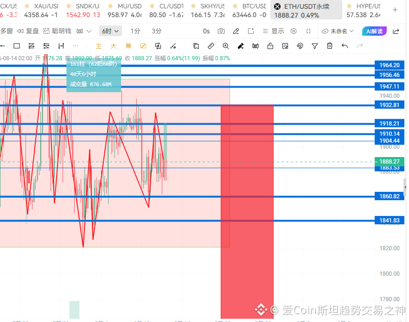
Task: Click the orange box-slash icon
Action: click(143, 46)
